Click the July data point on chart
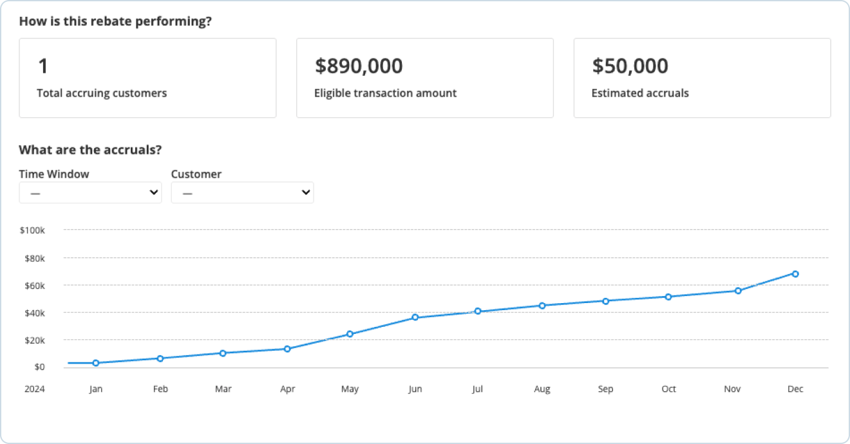Image resolution: width=850 pixels, height=444 pixels. [478, 311]
